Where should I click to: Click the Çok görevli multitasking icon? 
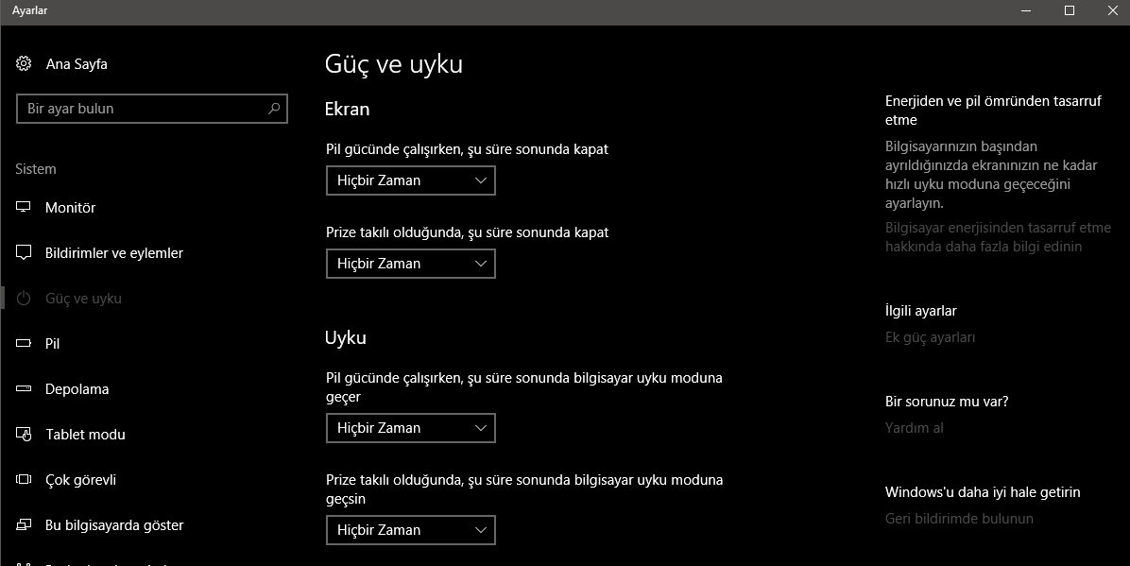[x=24, y=479]
